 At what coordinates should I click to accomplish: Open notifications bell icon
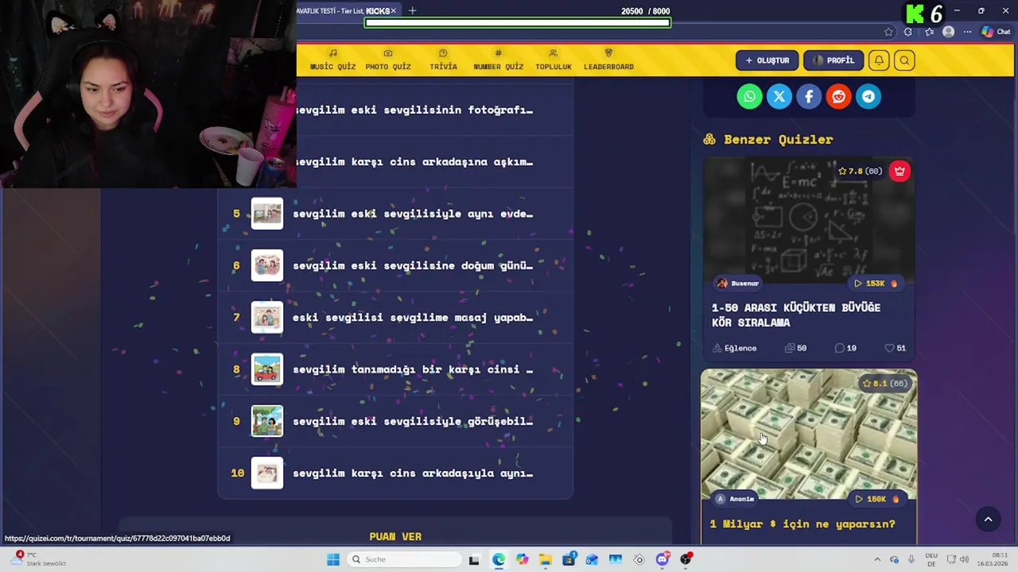(879, 60)
